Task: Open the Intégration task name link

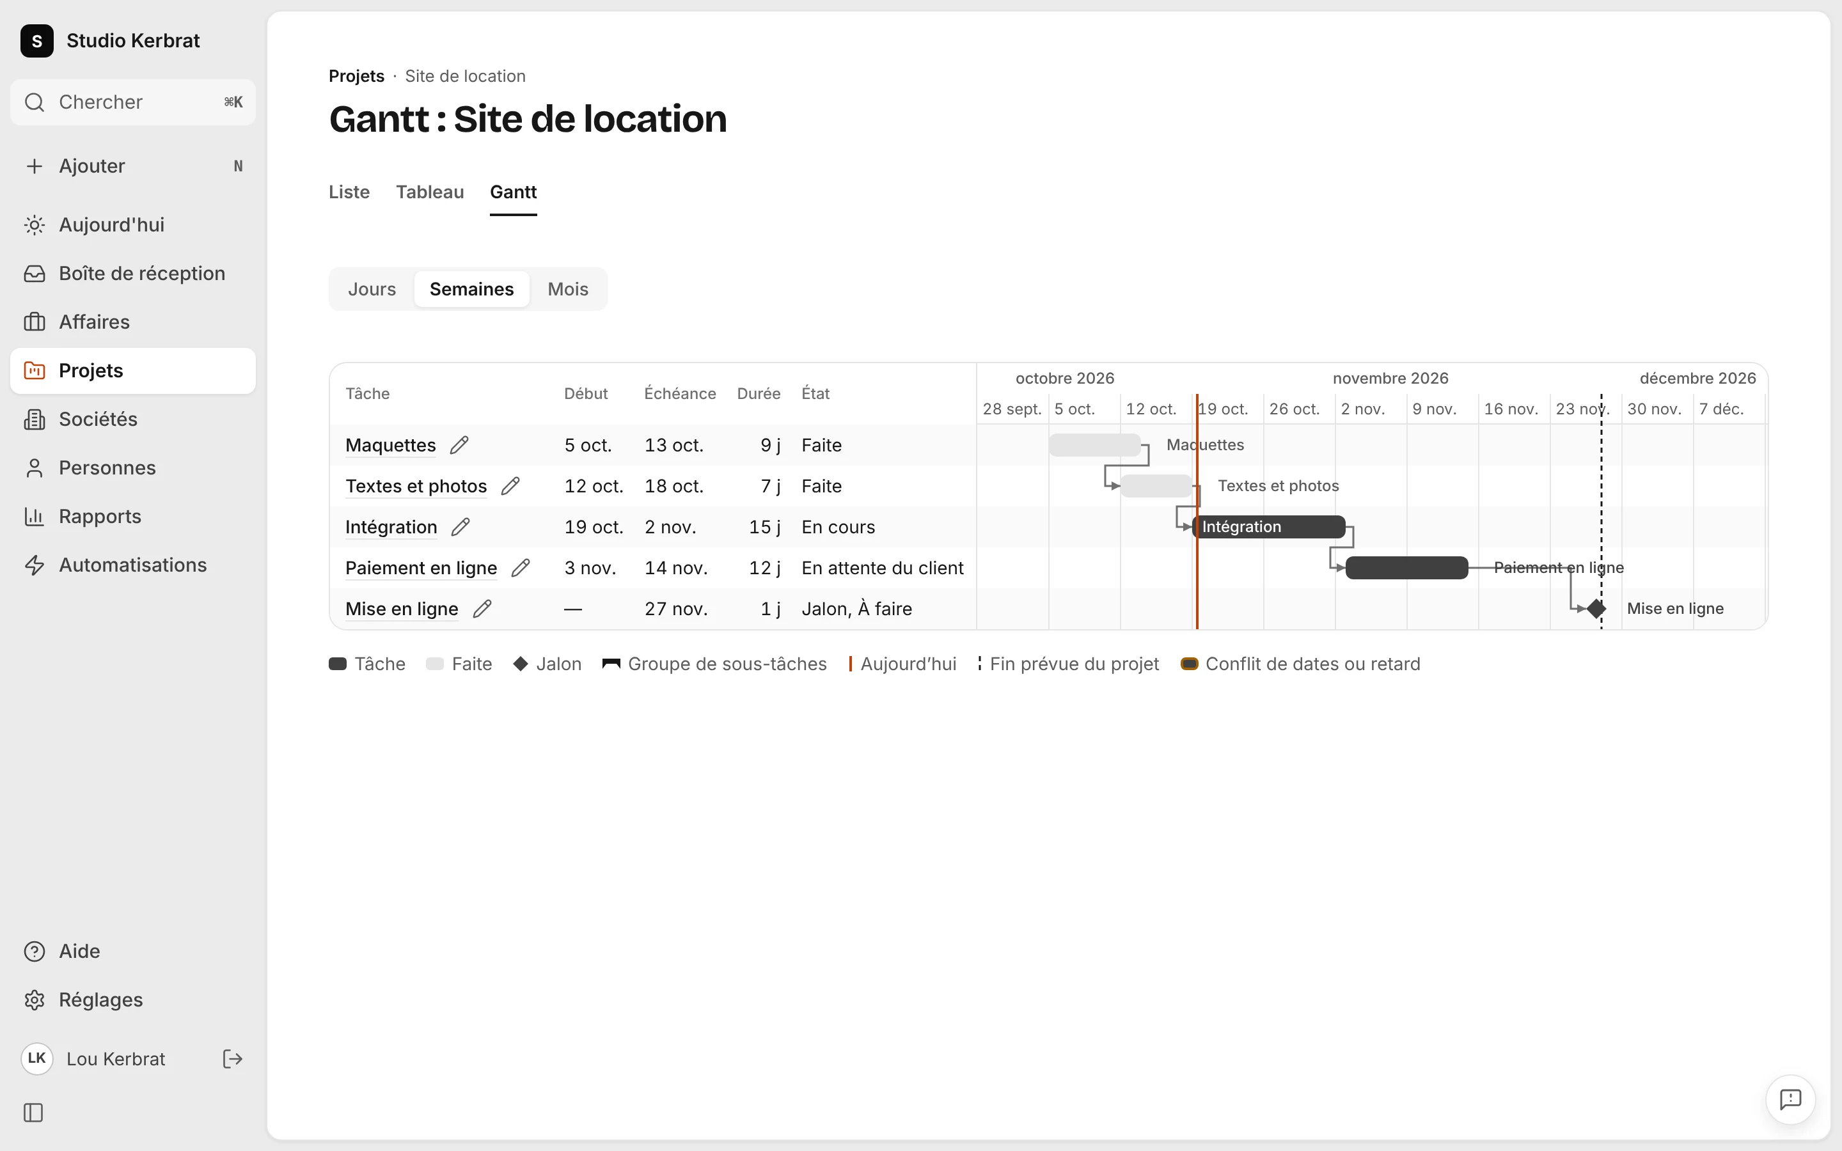Action: (x=391, y=527)
